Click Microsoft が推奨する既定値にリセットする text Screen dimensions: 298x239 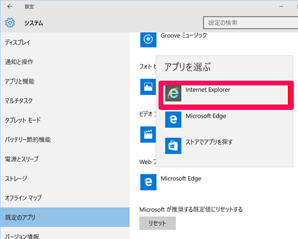pyautogui.click(x=191, y=210)
